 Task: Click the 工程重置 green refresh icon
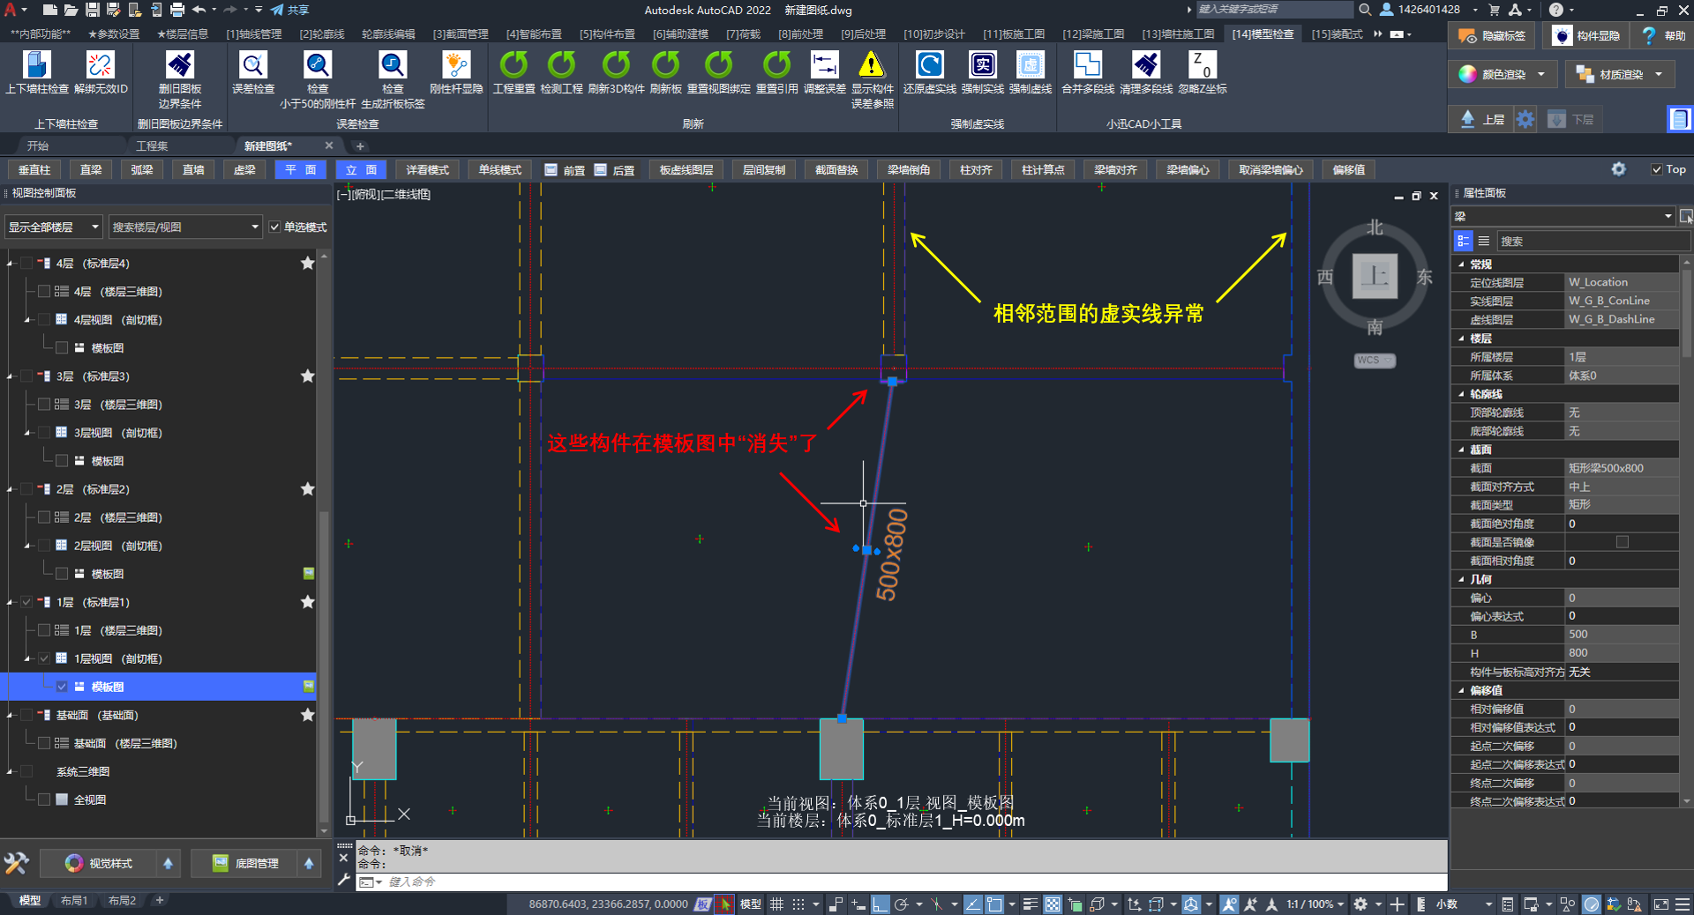coord(513,66)
